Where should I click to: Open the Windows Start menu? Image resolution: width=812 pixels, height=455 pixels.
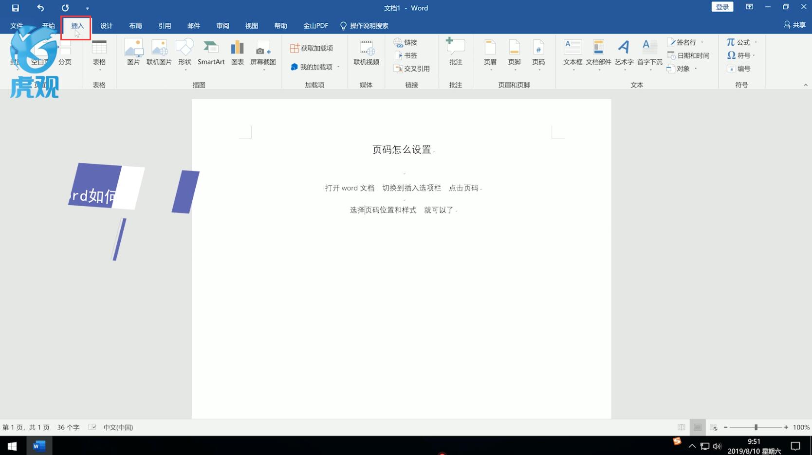12,446
